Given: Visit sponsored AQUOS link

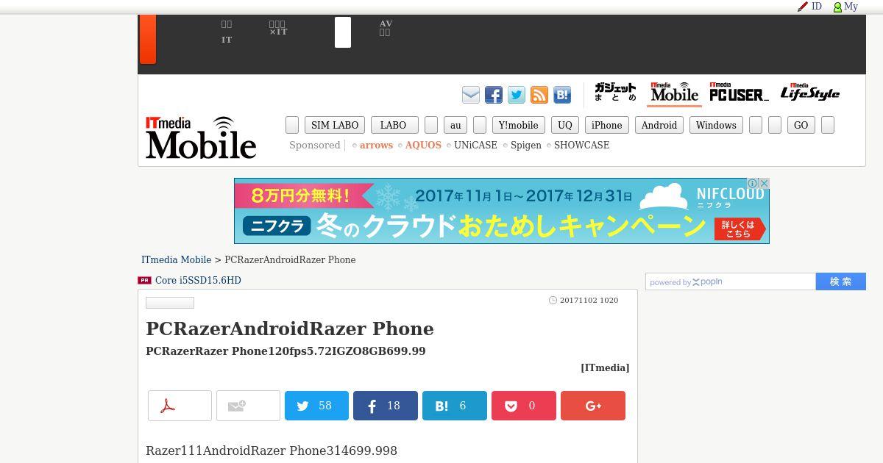Looking at the screenshot, I should click(423, 145).
